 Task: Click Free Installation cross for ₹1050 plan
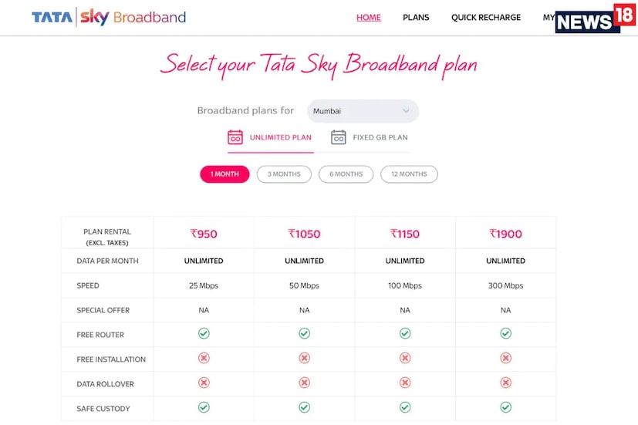coord(304,359)
